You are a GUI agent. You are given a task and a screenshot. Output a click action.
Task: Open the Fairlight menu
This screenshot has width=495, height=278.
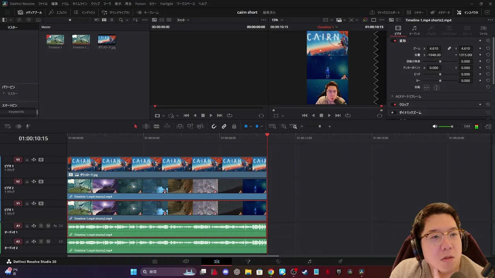167,3
